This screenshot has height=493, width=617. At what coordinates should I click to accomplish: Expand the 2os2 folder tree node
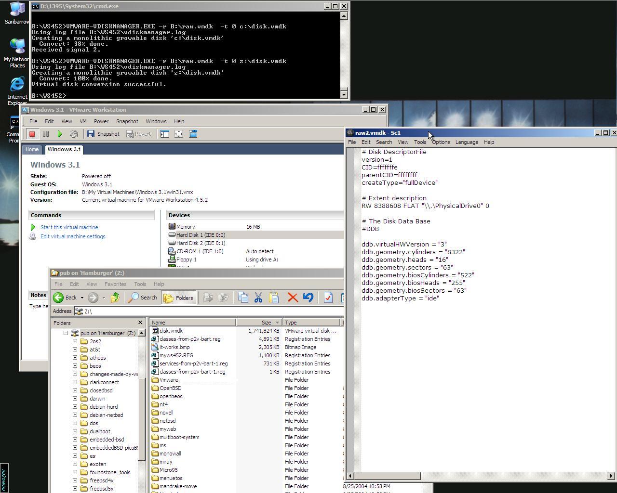pyautogui.click(x=75, y=341)
